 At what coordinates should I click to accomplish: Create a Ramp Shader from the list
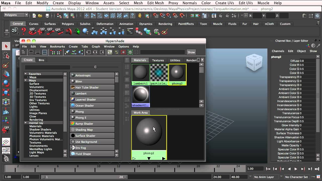[92, 124]
